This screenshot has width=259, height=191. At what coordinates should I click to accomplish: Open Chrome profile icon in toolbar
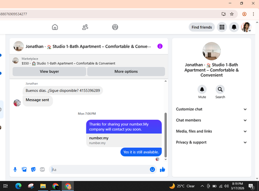pos(244,14)
